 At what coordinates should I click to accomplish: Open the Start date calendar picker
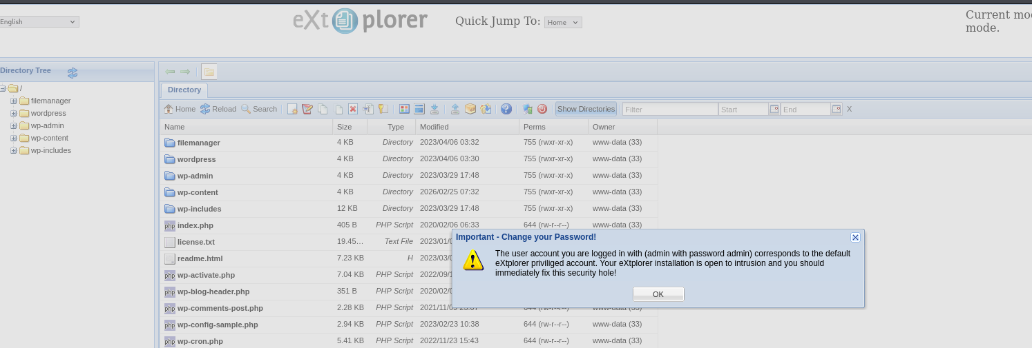point(774,109)
